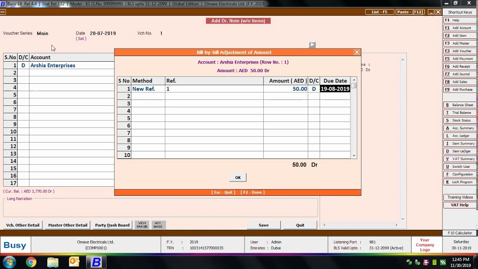Click Switch User shortcut
This screenshot has width=478, height=269.
460,167
